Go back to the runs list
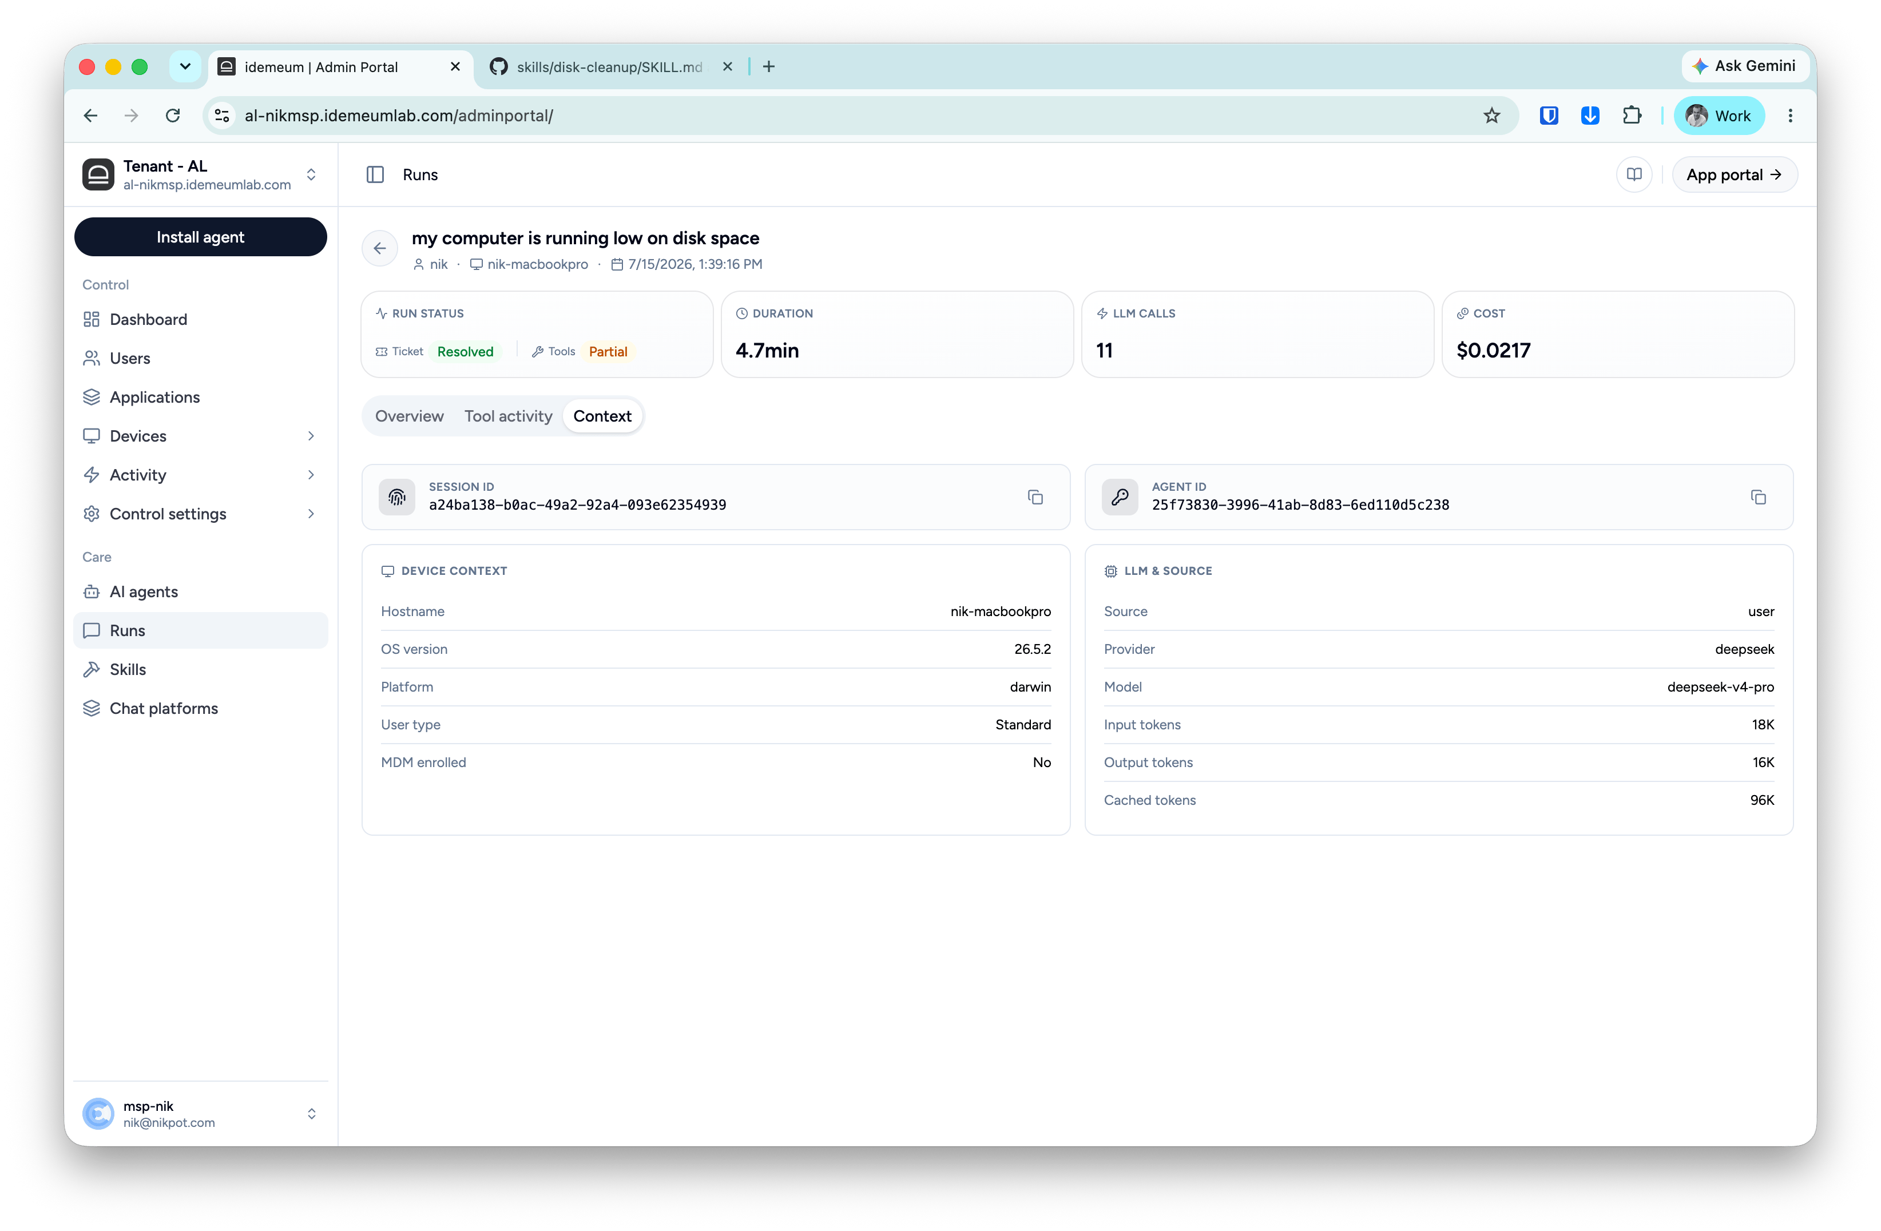The width and height of the screenshot is (1881, 1231). pyautogui.click(x=379, y=248)
